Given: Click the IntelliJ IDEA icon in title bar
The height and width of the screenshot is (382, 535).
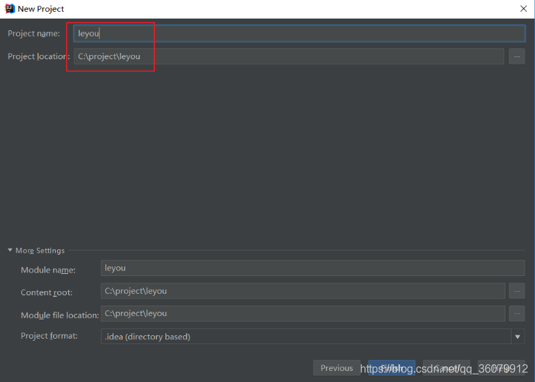Looking at the screenshot, I should 10,8.
